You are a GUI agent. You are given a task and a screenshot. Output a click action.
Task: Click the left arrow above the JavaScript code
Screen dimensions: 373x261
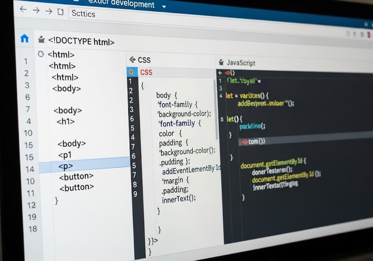click(220, 72)
